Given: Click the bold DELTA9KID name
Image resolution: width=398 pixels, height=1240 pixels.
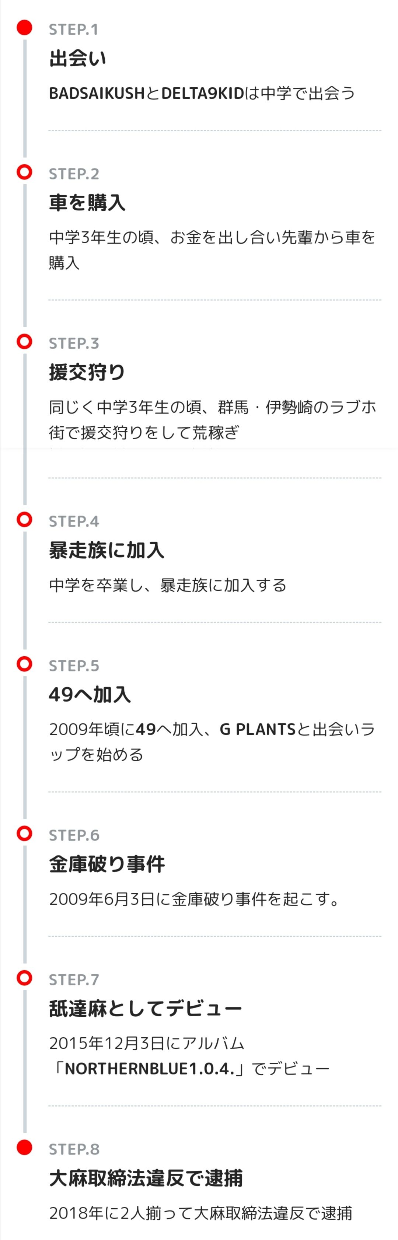Looking at the screenshot, I should [203, 93].
